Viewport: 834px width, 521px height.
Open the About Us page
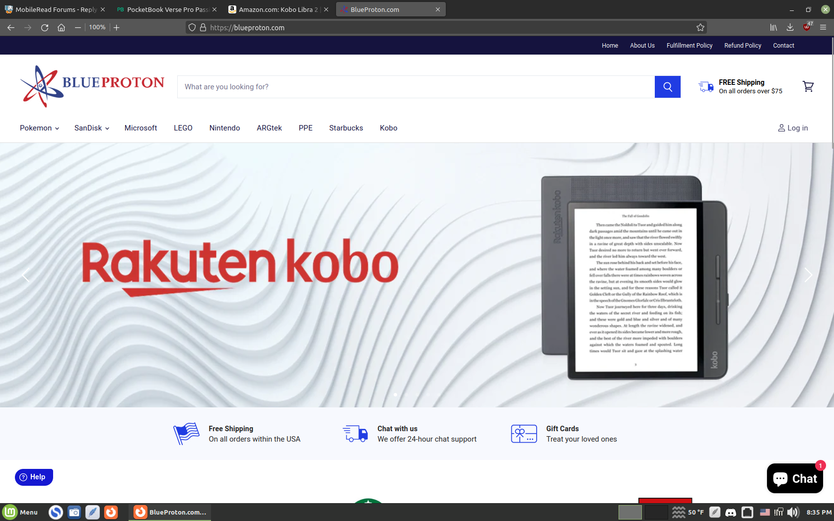click(x=642, y=46)
